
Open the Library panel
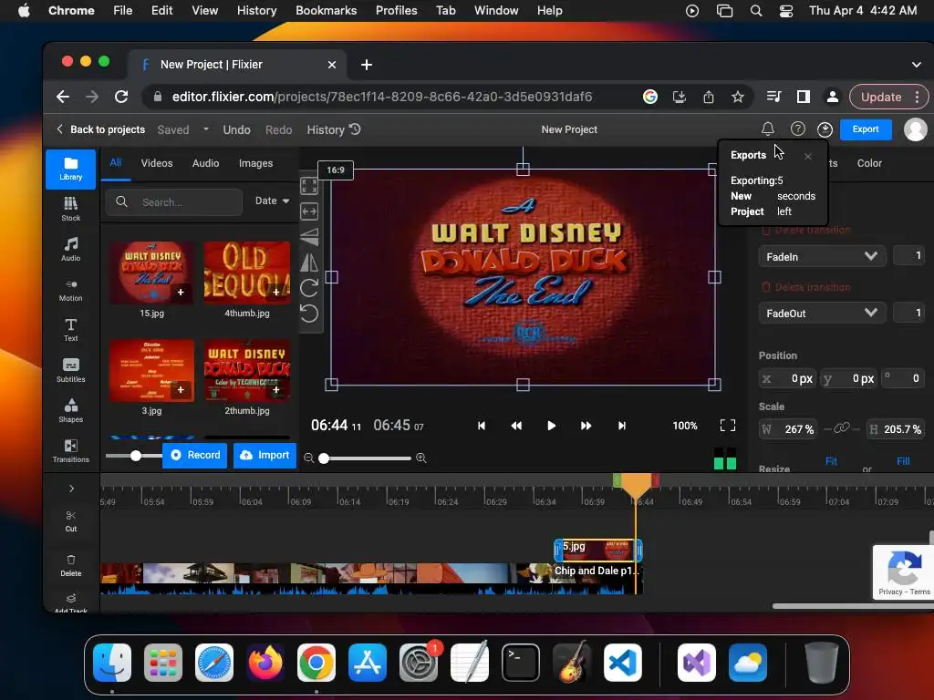[x=70, y=169]
